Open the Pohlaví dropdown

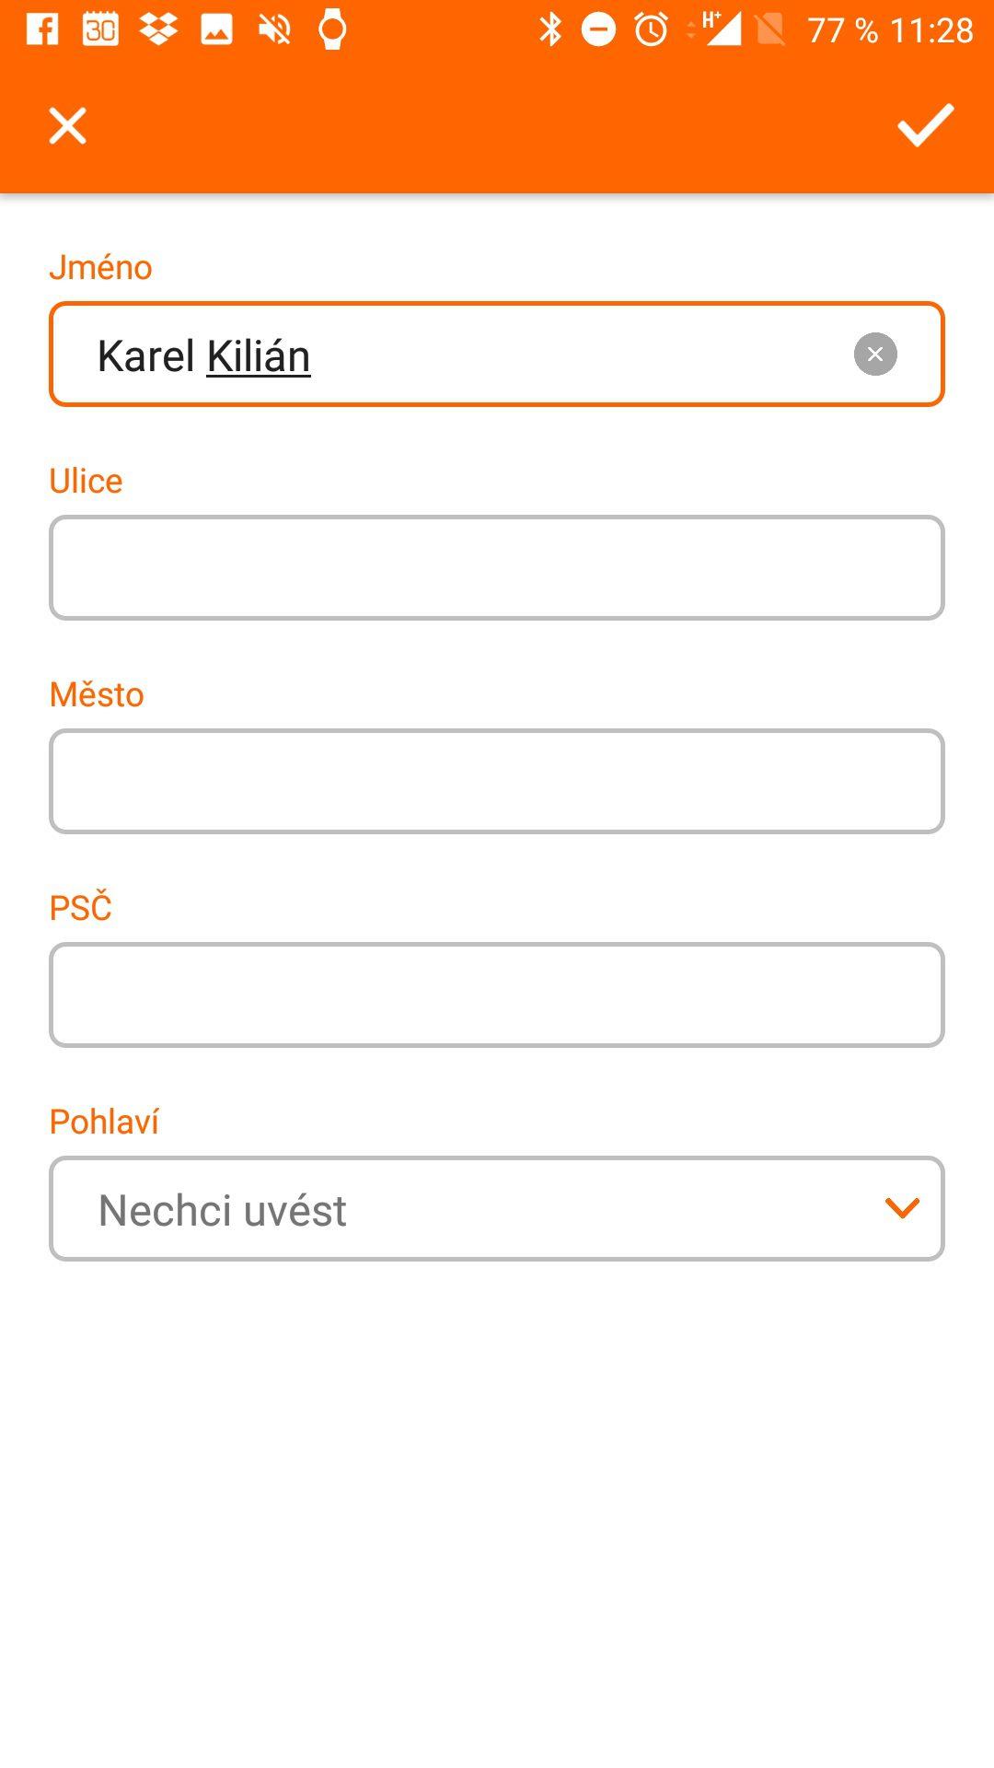[x=497, y=1208]
